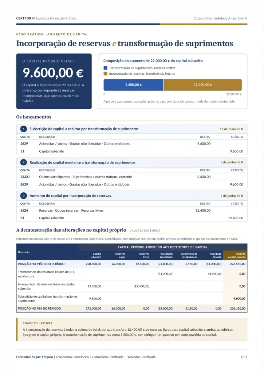Screen dimensions: 264x373
Task: Click the gold 12.400,00 € bar segment
Action: (x=203, y=85)
